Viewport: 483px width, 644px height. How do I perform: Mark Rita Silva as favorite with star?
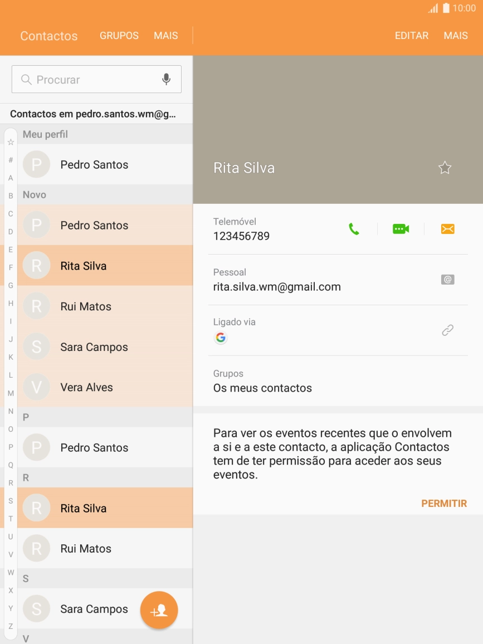pos(445,168)
